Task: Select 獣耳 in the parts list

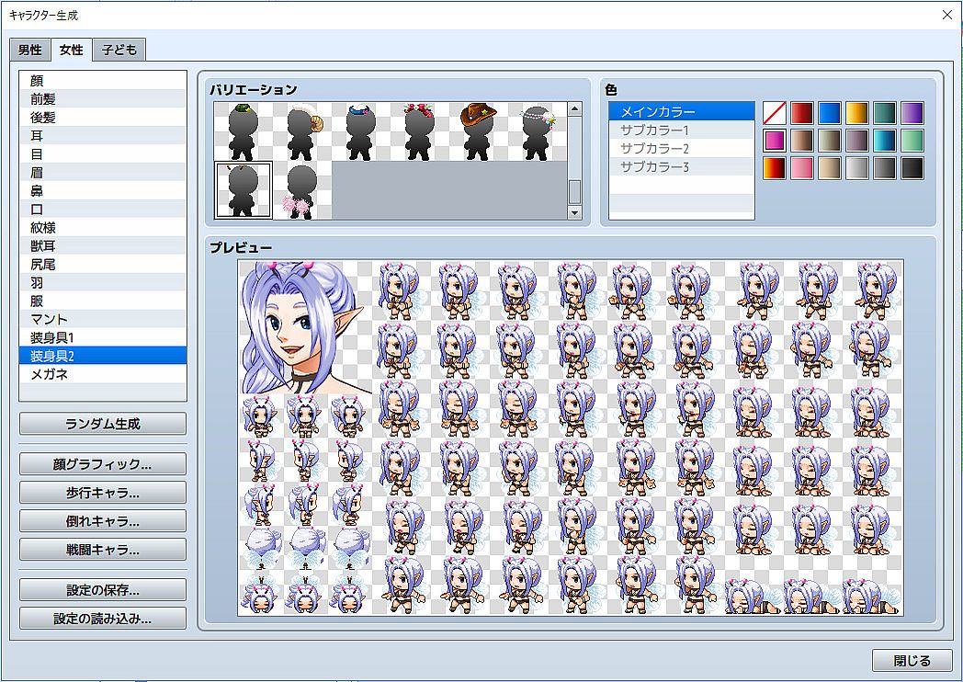Action: tap(103, 245)
